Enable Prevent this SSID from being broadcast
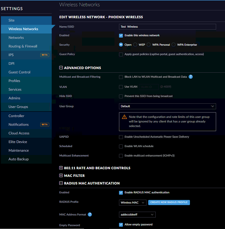 pos(121,96)
